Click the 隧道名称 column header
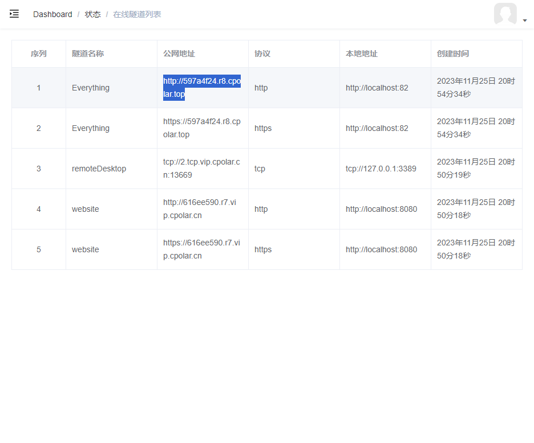 click(88, 54)
